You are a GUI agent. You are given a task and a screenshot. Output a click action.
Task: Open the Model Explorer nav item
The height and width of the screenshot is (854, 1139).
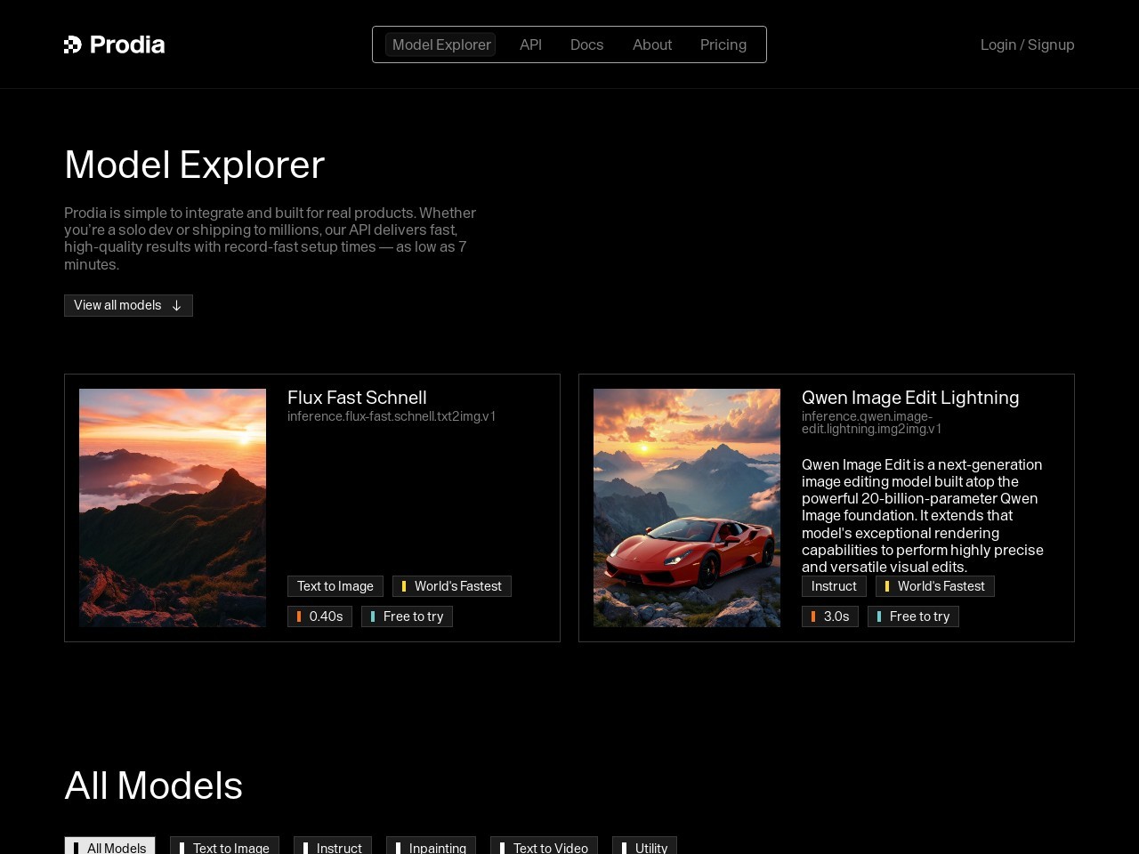(441, 44)
